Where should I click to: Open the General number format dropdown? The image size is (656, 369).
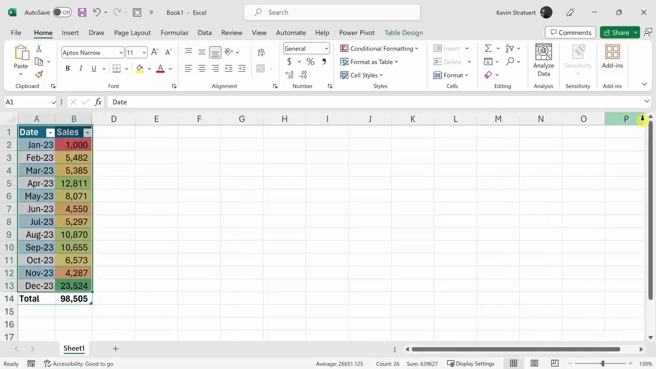coord(326,49)
